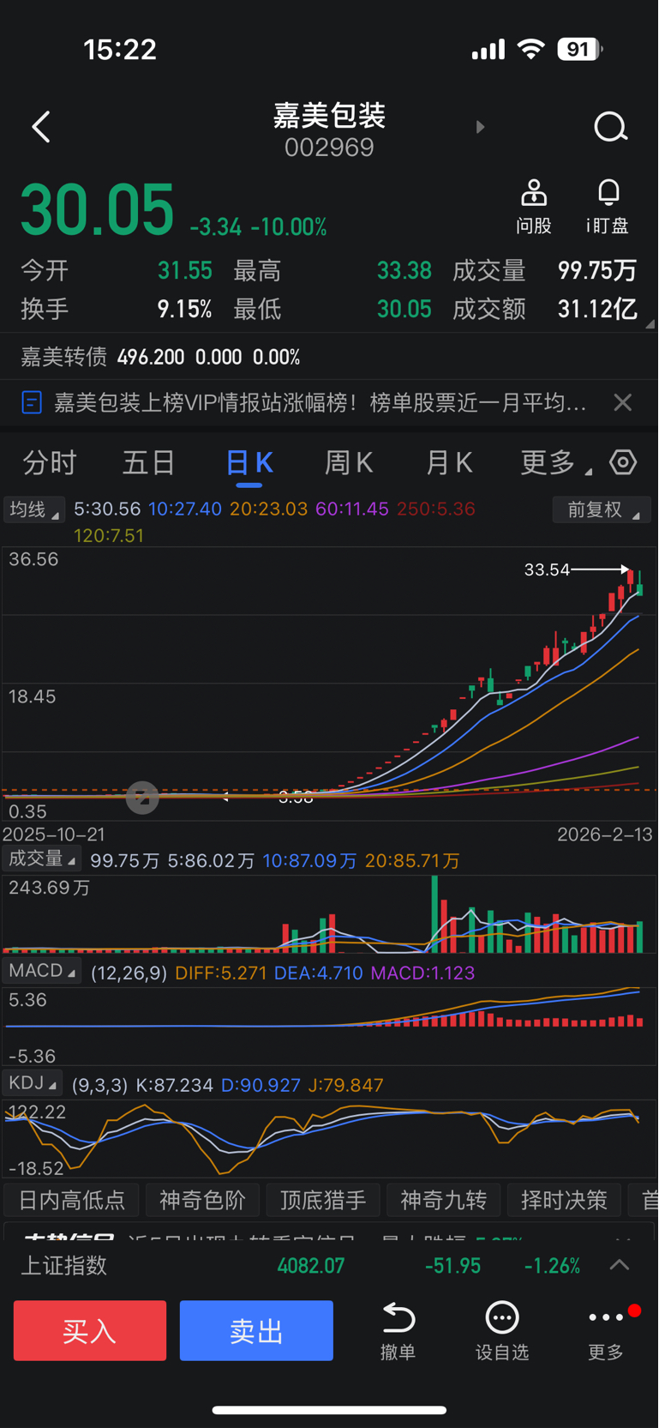Tap 成交量 value 99.75万 in quote header
The image size is (659, 1428).
coord(597,271)
